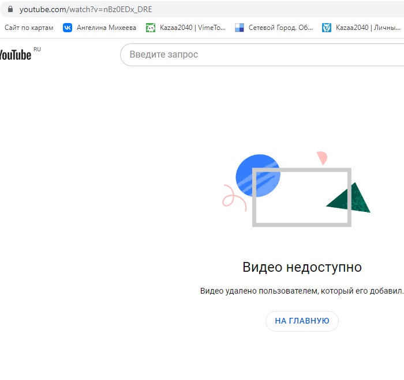Click the padlock icon in address bar
The width and height of the screenshot is (404, 380).
coord(10,9)
